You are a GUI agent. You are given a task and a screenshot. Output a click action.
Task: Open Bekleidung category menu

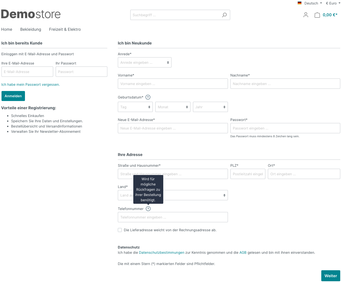click(31, 29)
